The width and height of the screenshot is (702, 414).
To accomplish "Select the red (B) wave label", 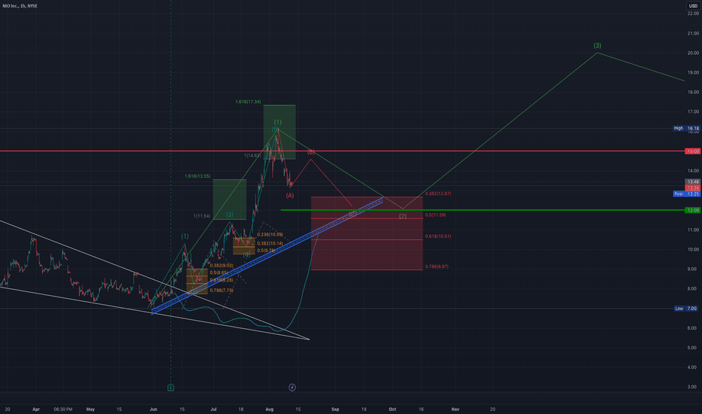I will tap(311, 152).
